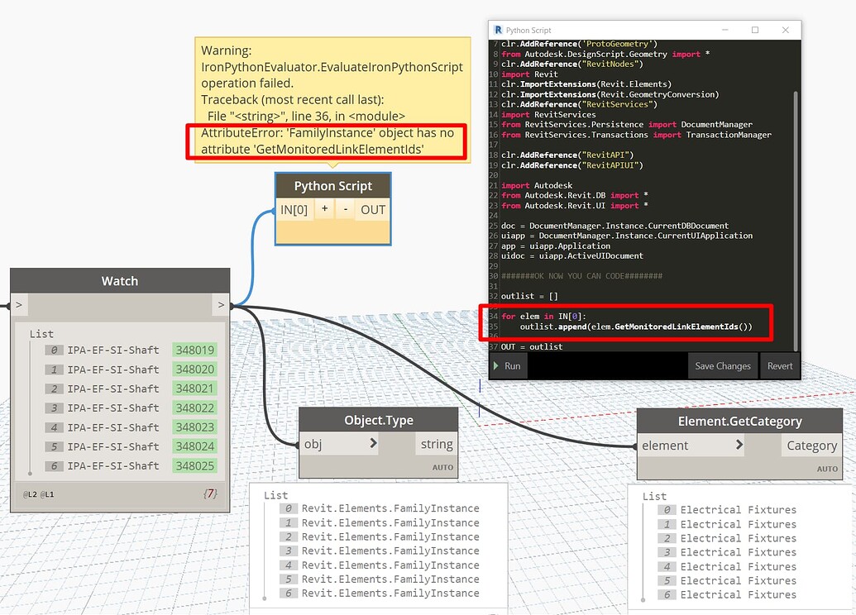
Task: Click the Category output port of Element.GetCategory
Action: (811, 446)
